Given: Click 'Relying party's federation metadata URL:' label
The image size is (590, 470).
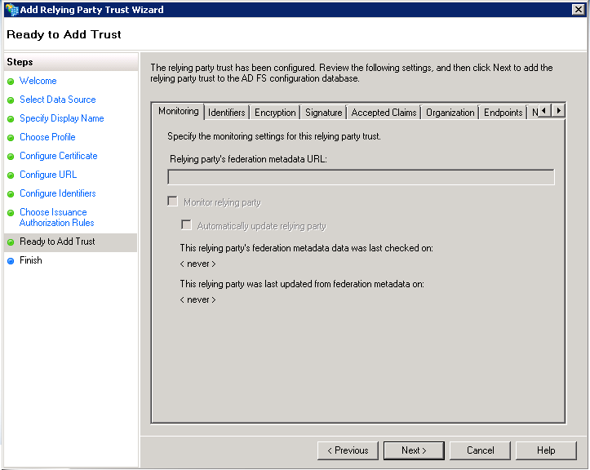Looking at the screenshot, I should point(248,159).
